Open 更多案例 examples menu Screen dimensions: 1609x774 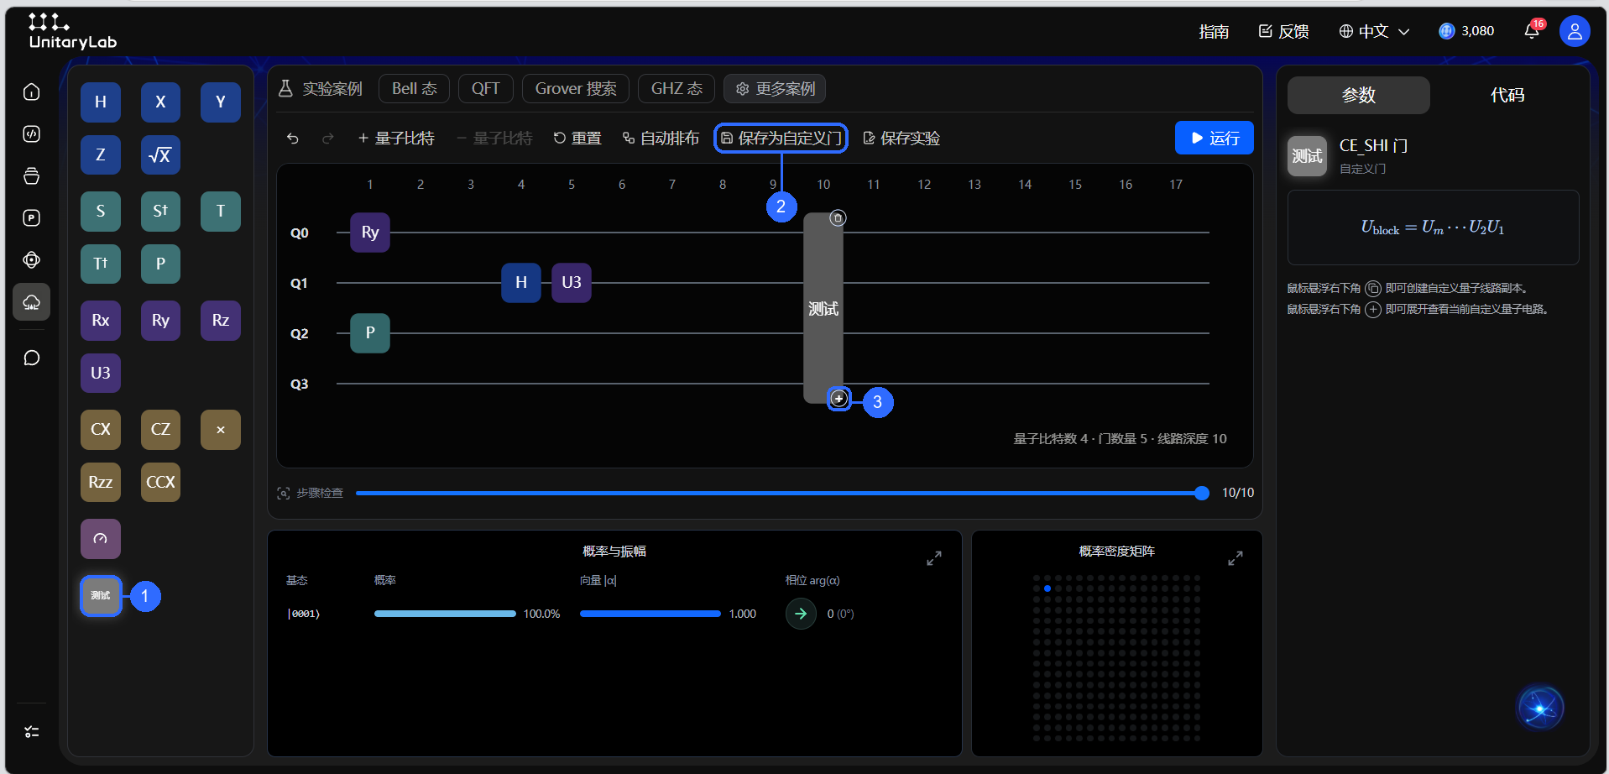(x=775, y=89)
